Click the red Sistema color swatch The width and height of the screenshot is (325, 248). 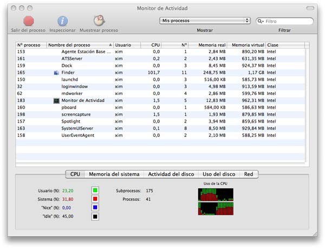coord(95,199)
